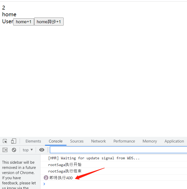Toggle the device toolbar icon
Screen dimensions: 187x189
coord(14,141)
